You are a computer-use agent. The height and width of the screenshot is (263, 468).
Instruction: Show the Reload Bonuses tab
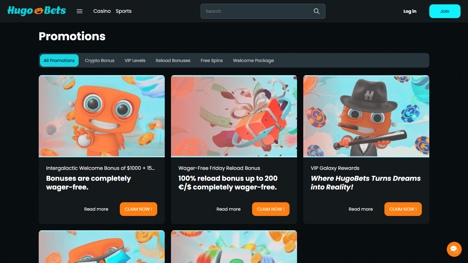173,60
